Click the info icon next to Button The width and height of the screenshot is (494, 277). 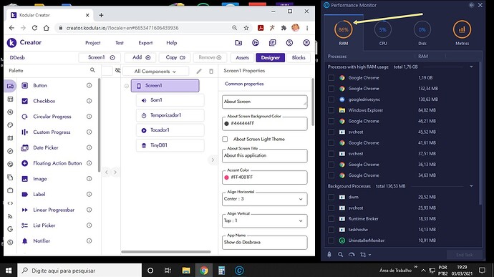89,85
